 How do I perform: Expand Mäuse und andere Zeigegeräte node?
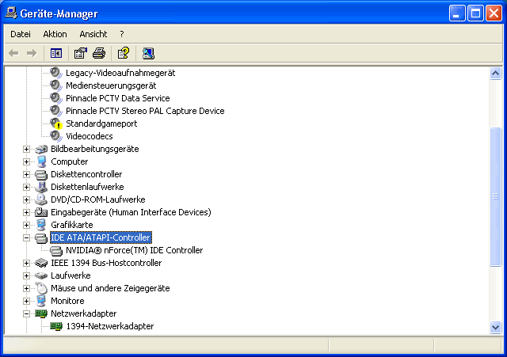point(26,288)
